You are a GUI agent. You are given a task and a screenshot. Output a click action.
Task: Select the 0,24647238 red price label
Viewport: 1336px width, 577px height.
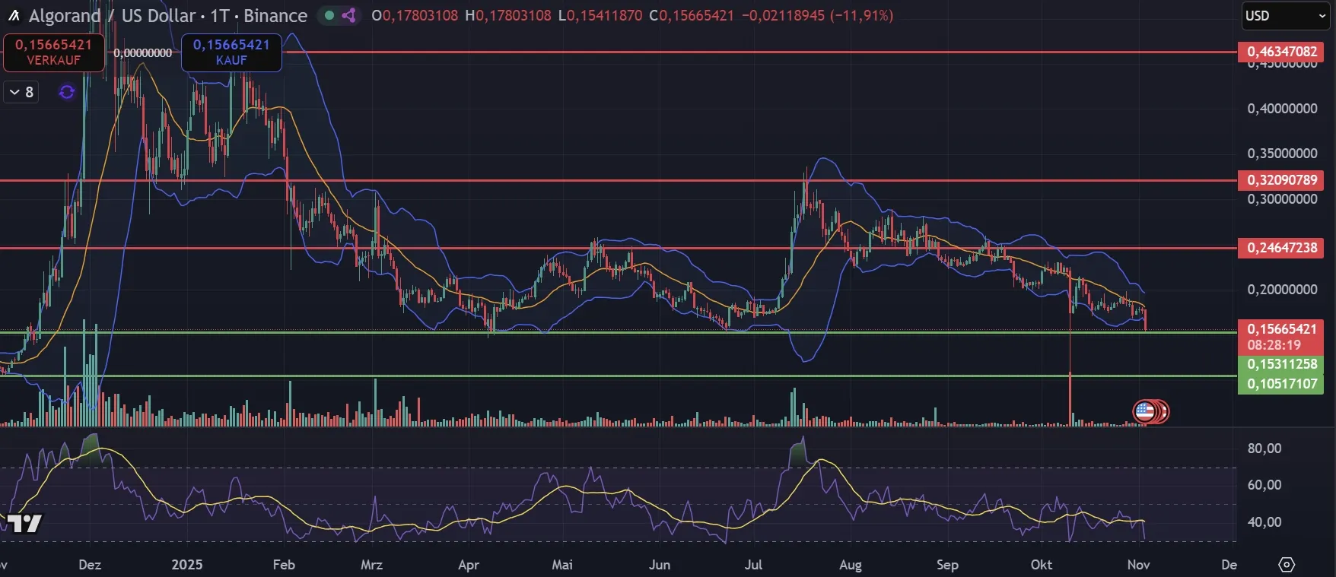pos(1281,248)
